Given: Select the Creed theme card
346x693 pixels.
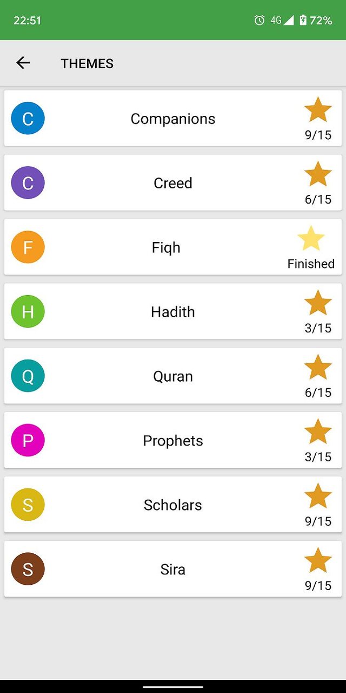Looking at the screenshot, I should coord(172,182).
